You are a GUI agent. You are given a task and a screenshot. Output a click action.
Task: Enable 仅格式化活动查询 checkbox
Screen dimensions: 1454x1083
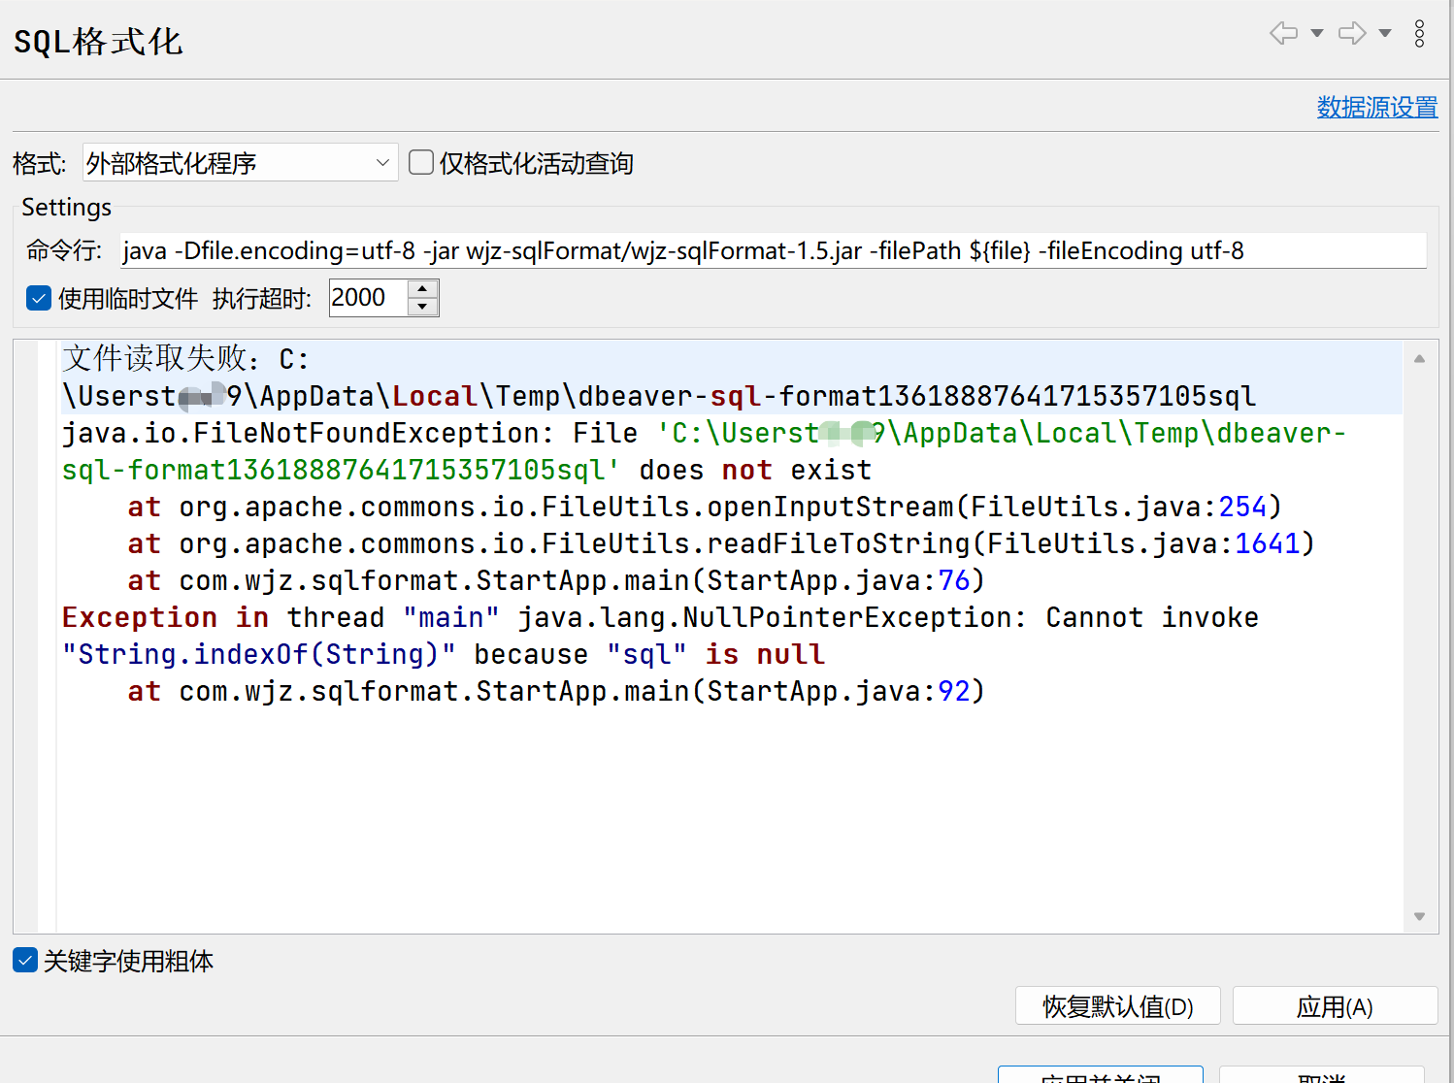[420, 162]
